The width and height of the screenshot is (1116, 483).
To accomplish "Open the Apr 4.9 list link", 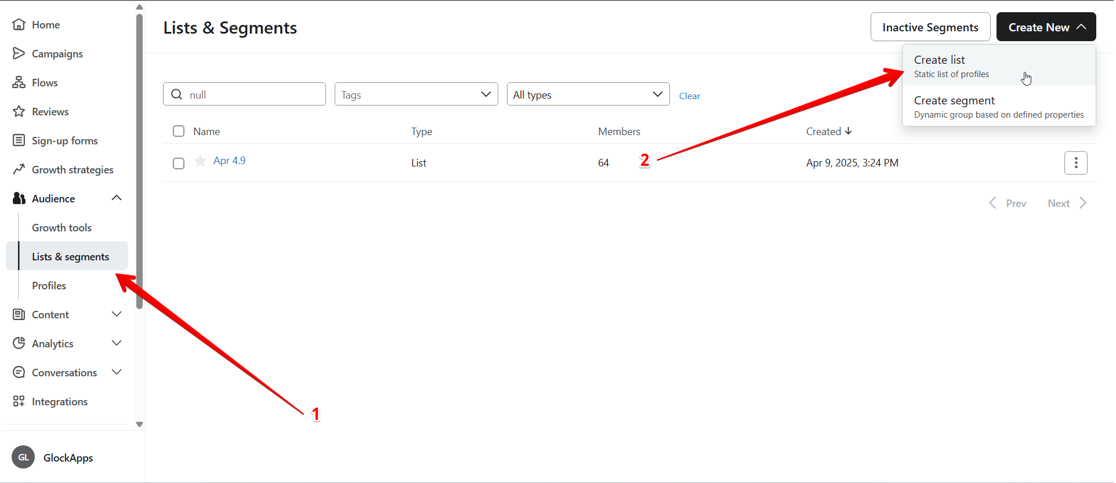I will [229, 161].
